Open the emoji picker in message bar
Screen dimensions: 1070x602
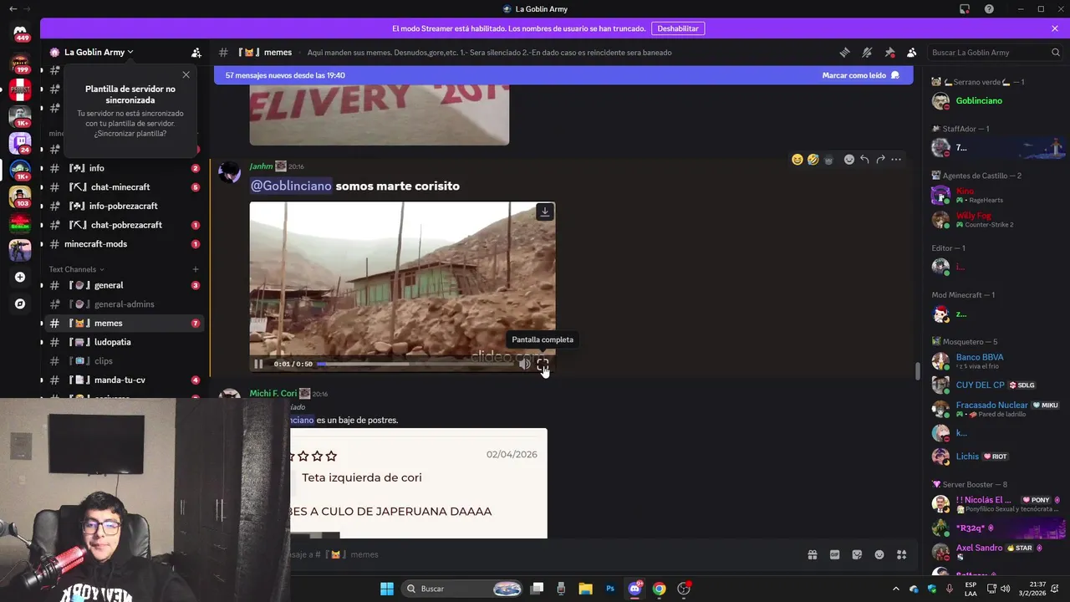(x=879, y=554)
